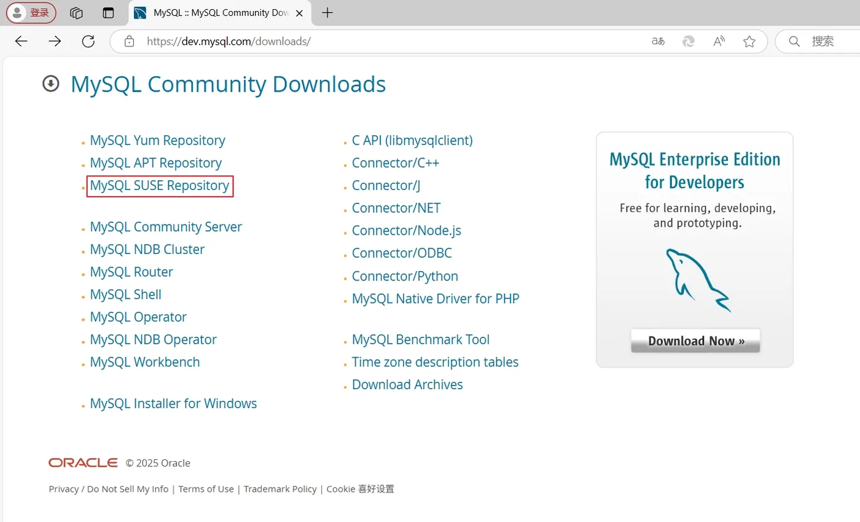Open Connector/C++ link
This screenshot has width=860, height=522.
396,163
